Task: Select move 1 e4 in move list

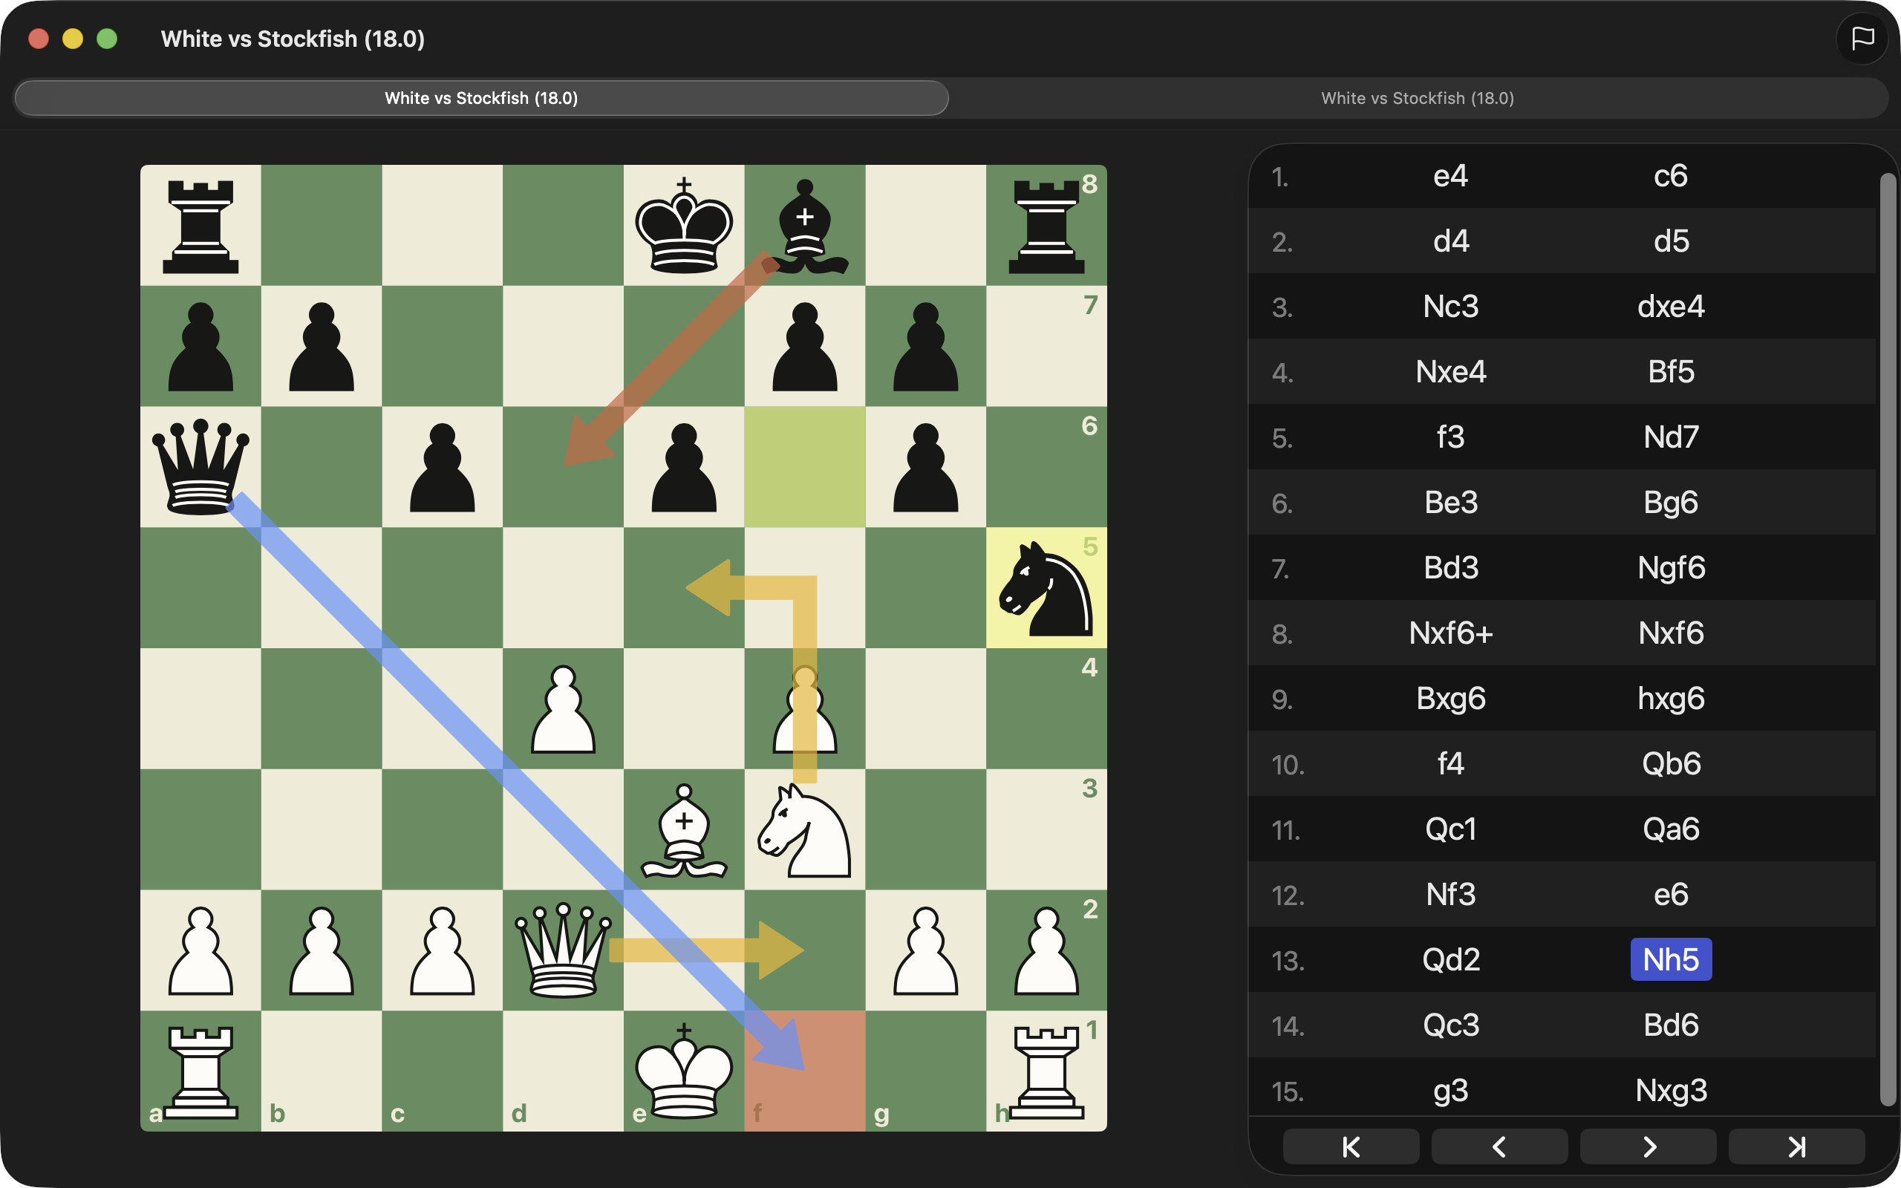Action: coord(1450,176)
